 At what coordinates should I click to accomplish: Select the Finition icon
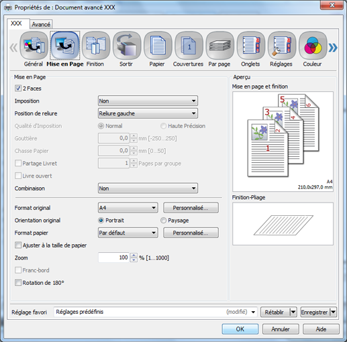(96, 46)
